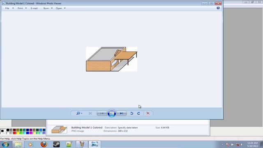This screenshot has height=148, width=263.
Task: Launch Windows Media Player from the taskbar
Action: point(30,144)
